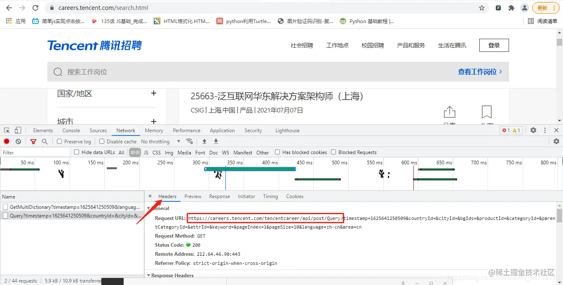Screen dimensions: 563x285
Task: Open 社会招聘 navigation item
Action: (x=302, y=45)
